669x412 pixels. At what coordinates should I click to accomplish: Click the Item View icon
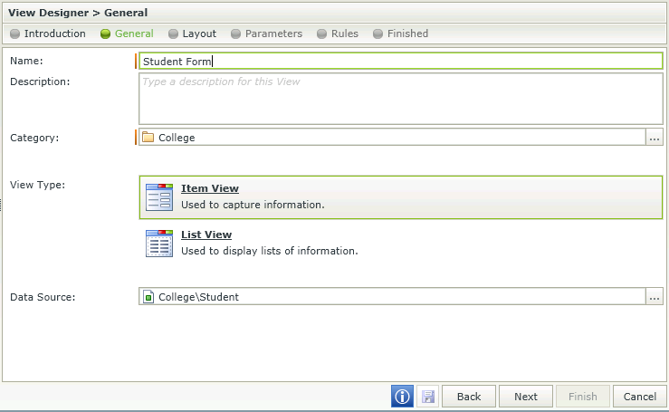point(159,197)
